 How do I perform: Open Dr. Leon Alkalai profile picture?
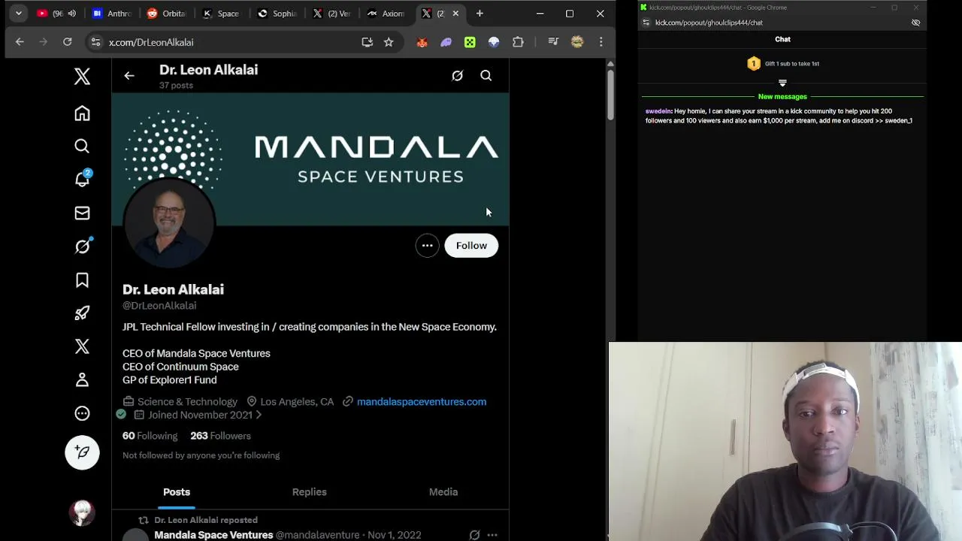(169, 222)
